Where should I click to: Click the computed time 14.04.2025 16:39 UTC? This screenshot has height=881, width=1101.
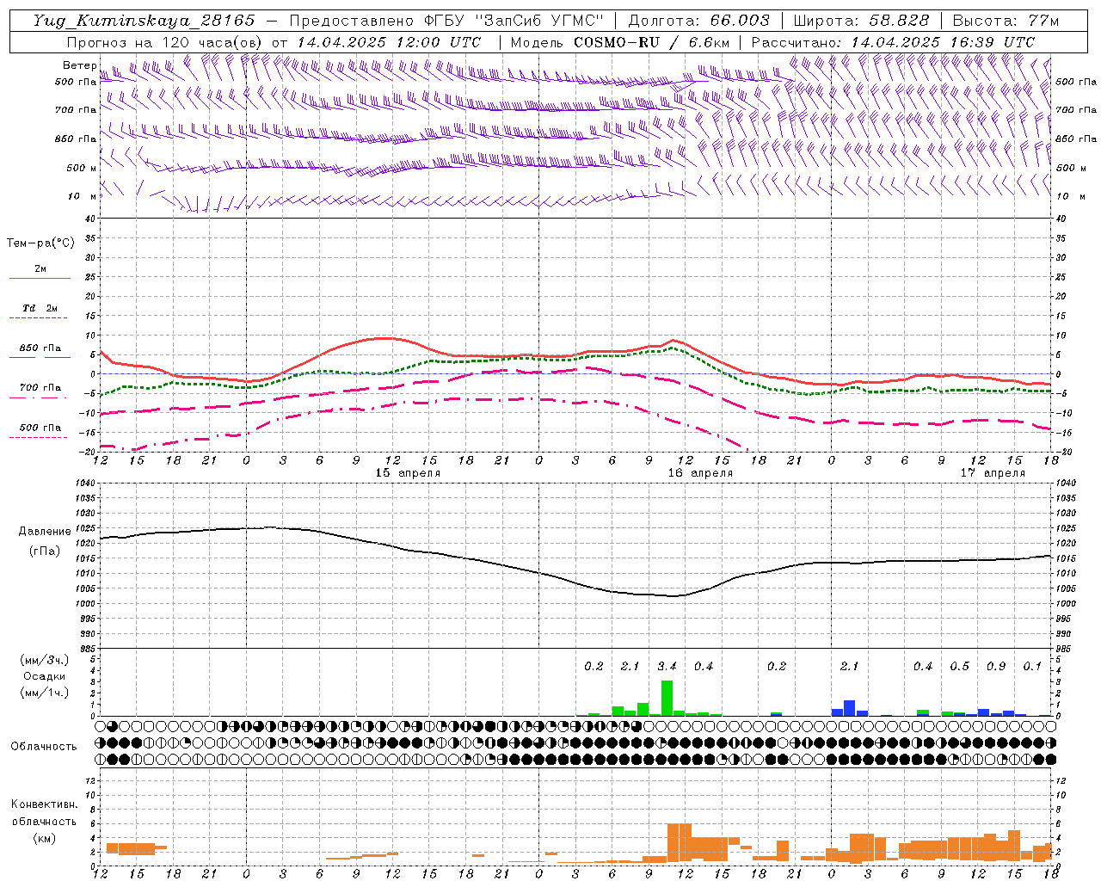943,42
